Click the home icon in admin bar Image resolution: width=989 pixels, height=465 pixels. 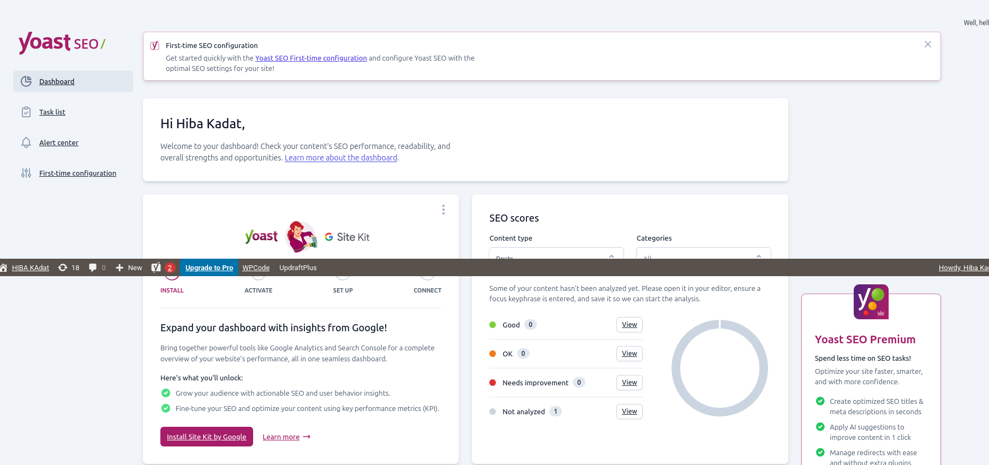tap(4, 267)
